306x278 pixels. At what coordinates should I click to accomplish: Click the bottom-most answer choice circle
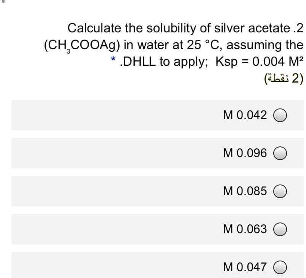[x=281, y=267]
